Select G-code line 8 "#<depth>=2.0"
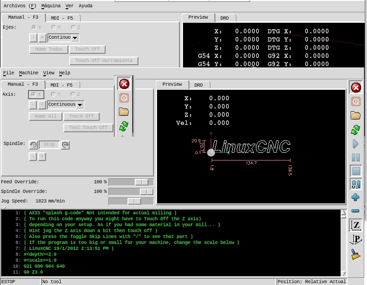 coord(40,254)
